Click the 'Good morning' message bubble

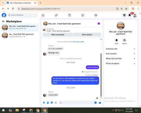coord(92,67)
